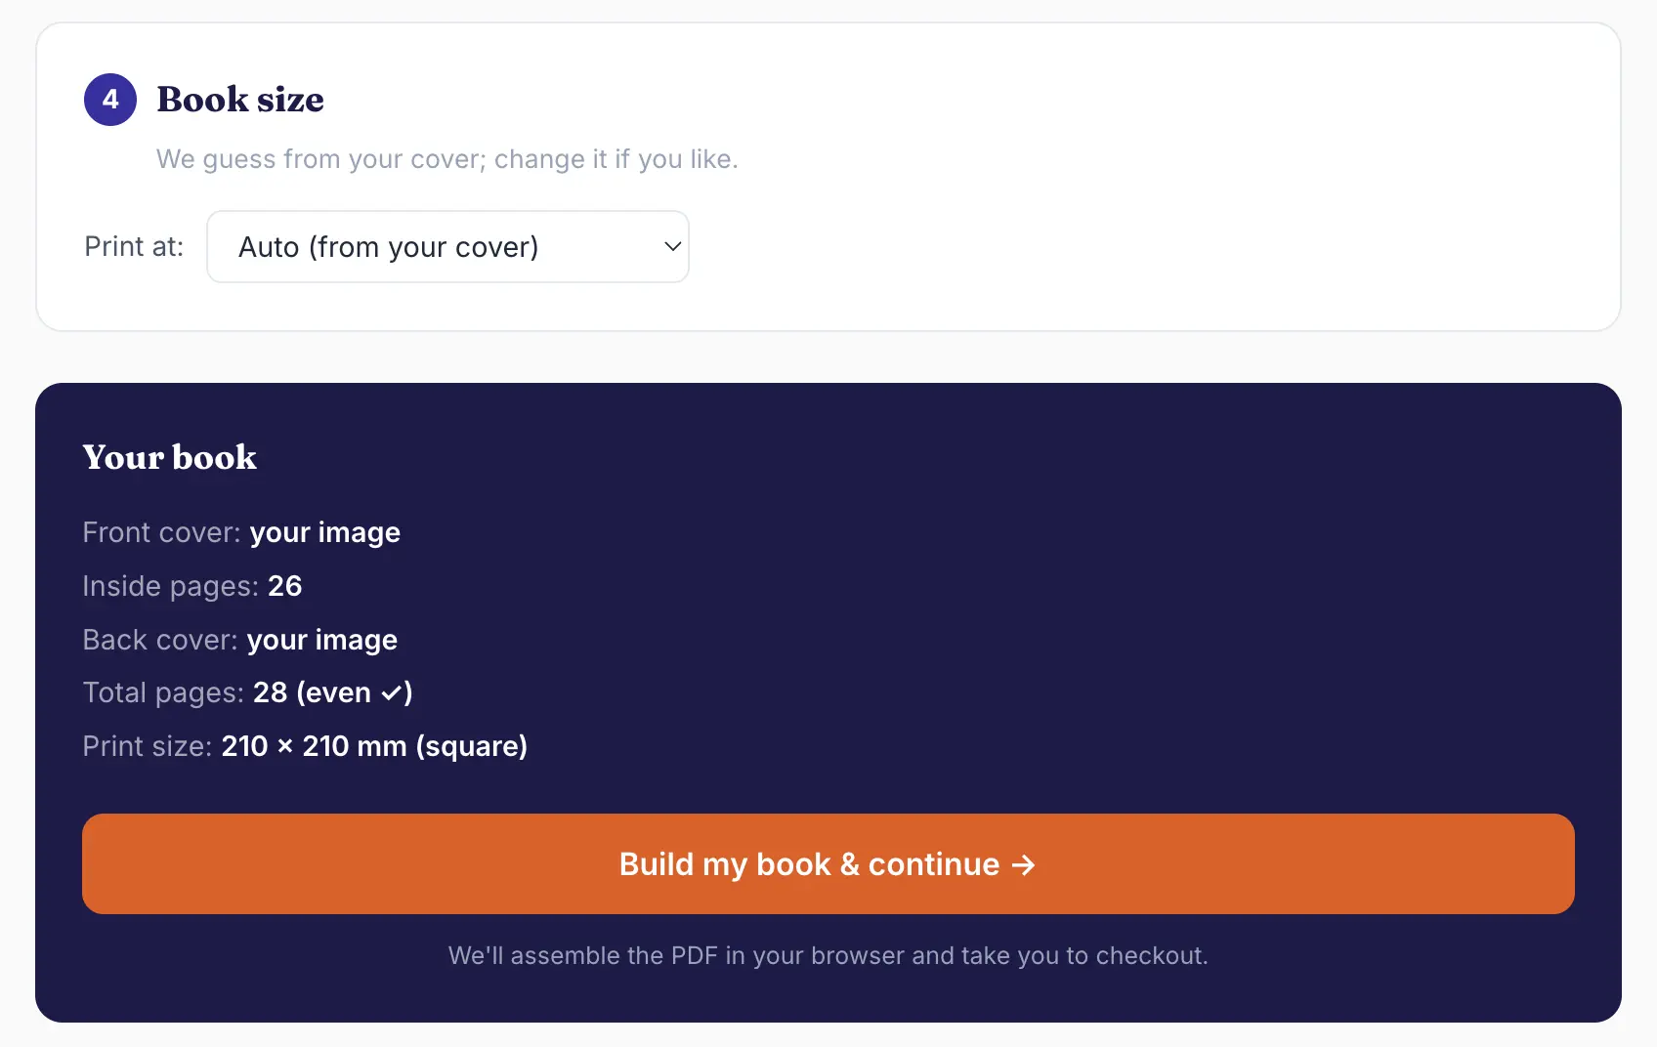Open the 'Print at' size dropdown

447,247
